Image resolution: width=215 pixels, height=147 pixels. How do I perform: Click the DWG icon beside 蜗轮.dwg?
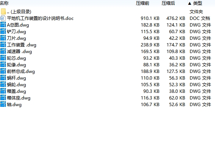[x=3, y=85]
